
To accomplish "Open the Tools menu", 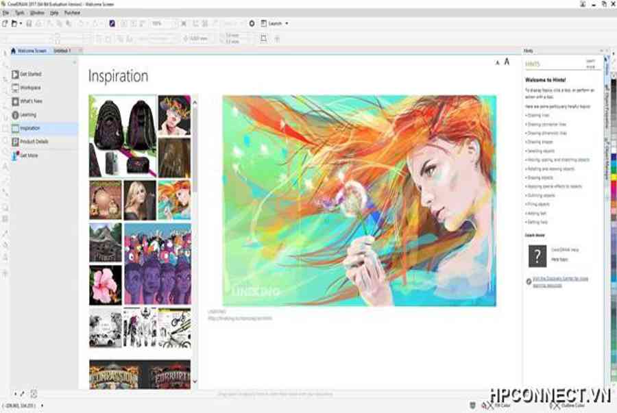I will coord(19,13).
